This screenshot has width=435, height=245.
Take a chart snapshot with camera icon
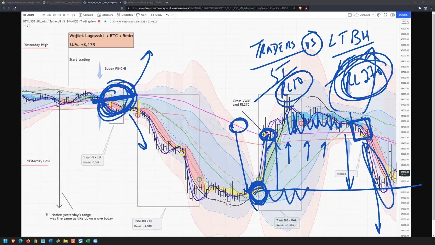393,15
